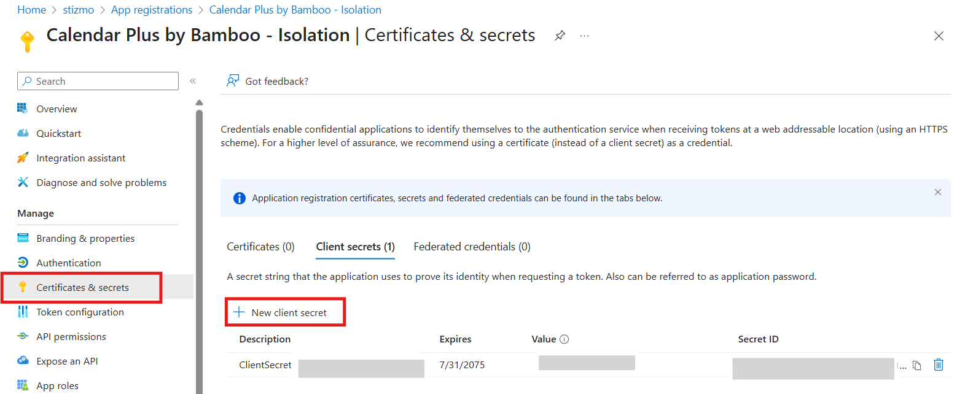Image resolution: width=957 pixels, height=394 pixels.
Task: Switch to the Certificates tab
Action: (x=260, y=246)
